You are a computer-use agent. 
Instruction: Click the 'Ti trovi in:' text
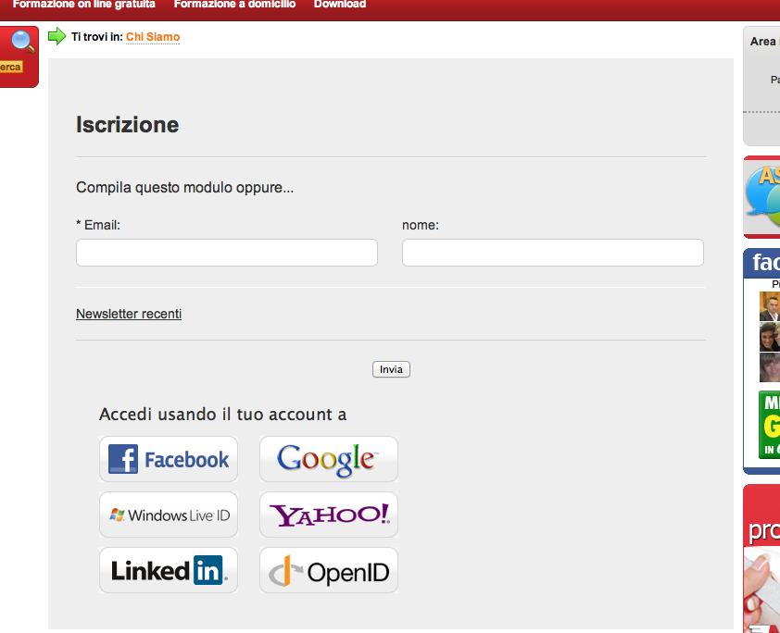pos(97,37)
